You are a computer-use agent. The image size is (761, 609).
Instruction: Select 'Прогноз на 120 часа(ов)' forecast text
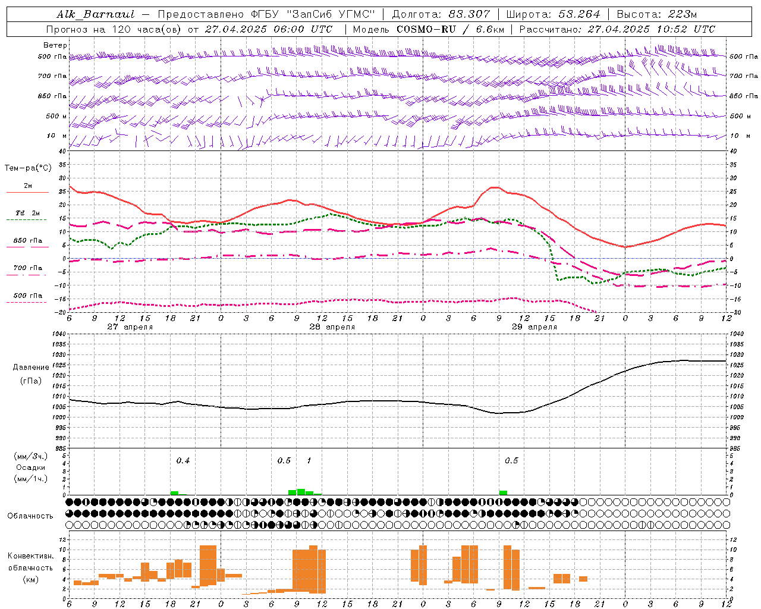pos(114,29)
